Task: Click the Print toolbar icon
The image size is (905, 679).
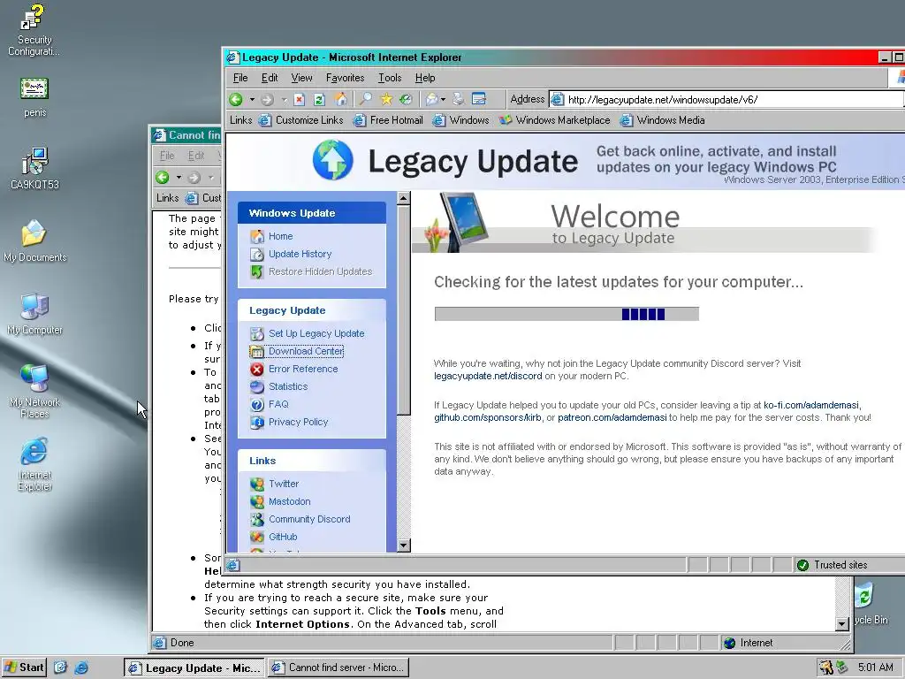Action: pos(459,99)
